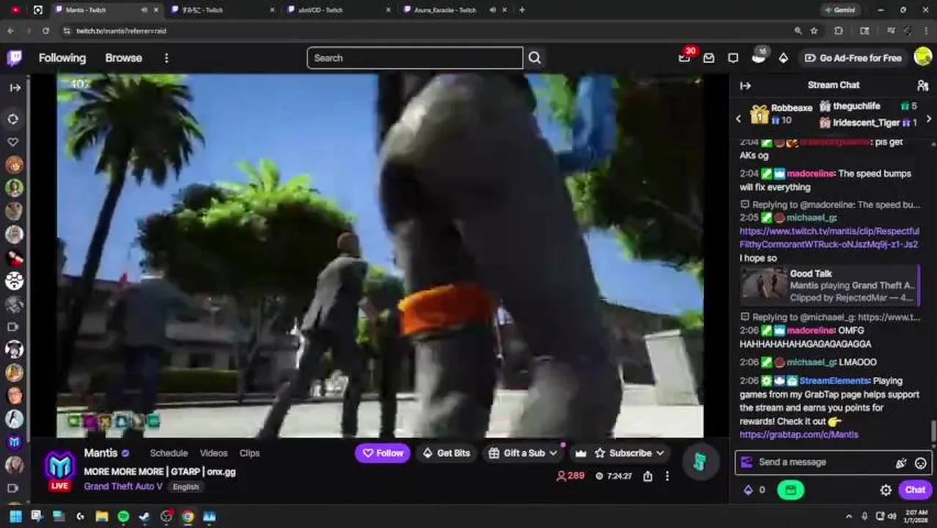This screenshot has width=937, height=528.
Task: Open the three-dot More menu beside Browse
Action: 166,58
